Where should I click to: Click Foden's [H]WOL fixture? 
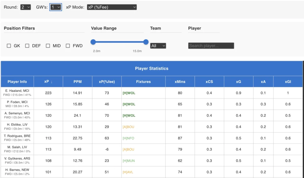tap(129, 104)
